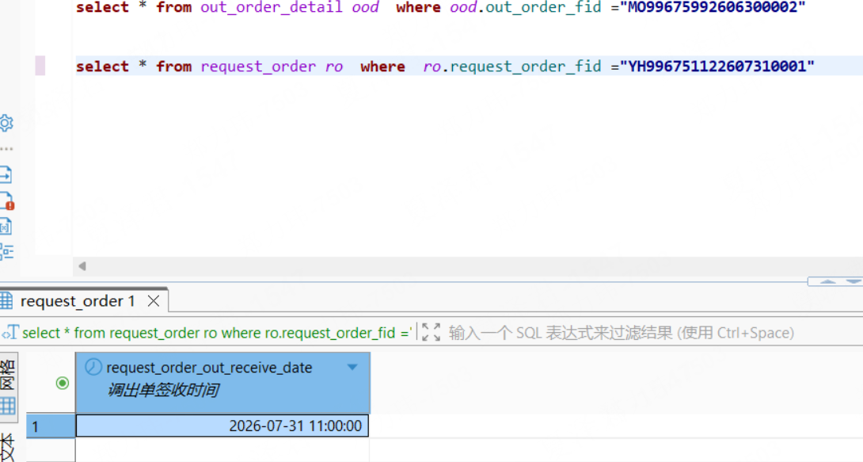Click the 调出单签收时间 column description

(x=163, y=390)
